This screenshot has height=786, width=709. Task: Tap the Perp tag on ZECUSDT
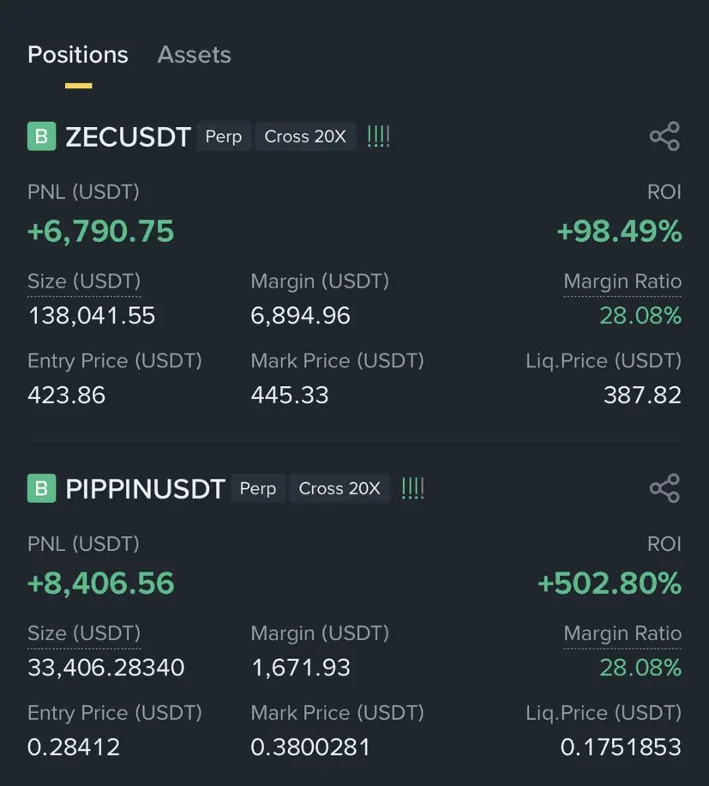point(224,136)
